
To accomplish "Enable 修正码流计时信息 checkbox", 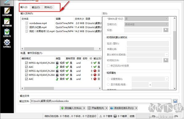I will pos(108,66).
